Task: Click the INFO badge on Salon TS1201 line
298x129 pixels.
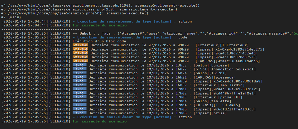Action: [79, 73]
